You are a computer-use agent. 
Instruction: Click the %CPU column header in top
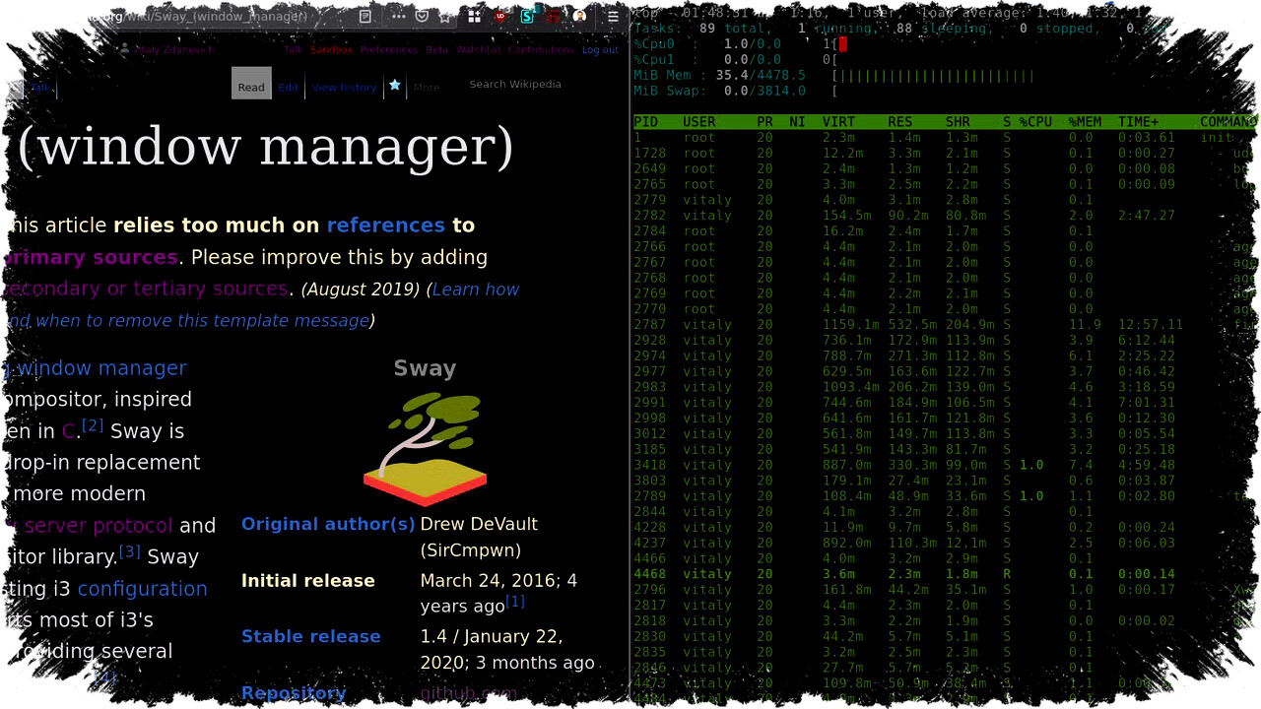1035,122
